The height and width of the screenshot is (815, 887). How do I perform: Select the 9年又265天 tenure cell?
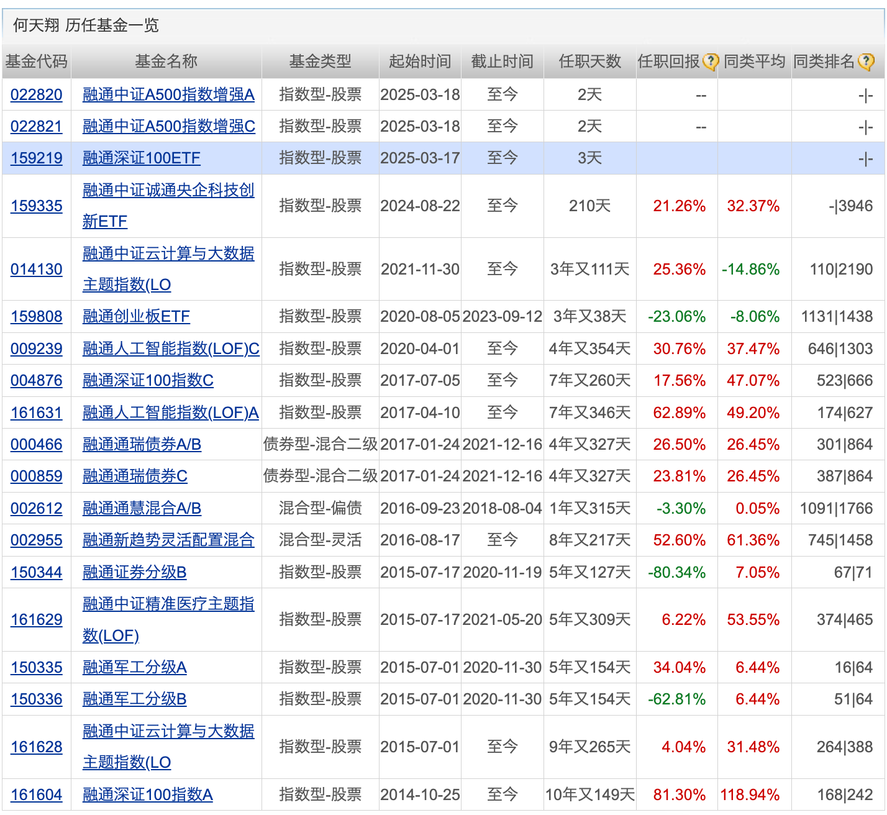[x=589, y=747]
